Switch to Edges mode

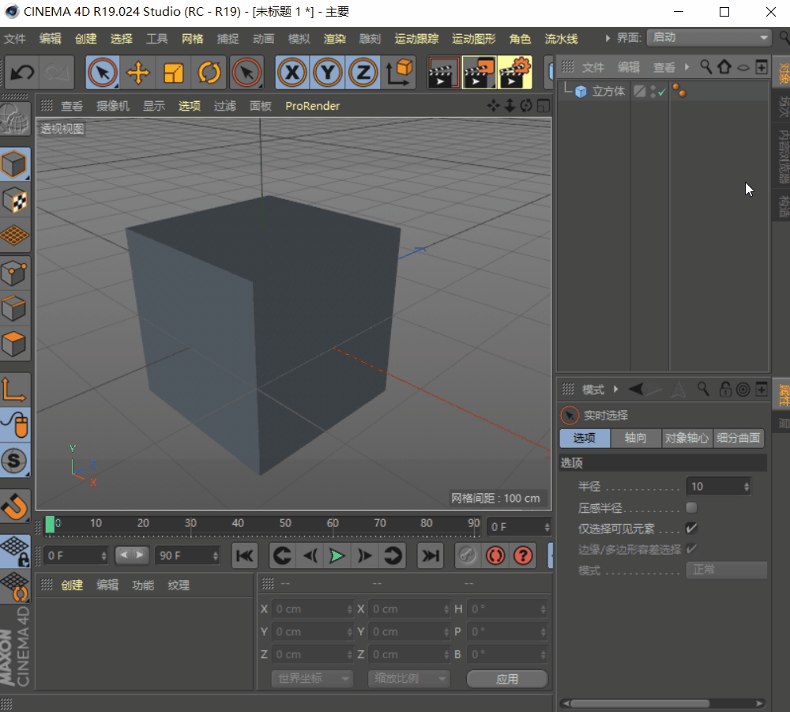pyautogui.click(x=14, y=308)
